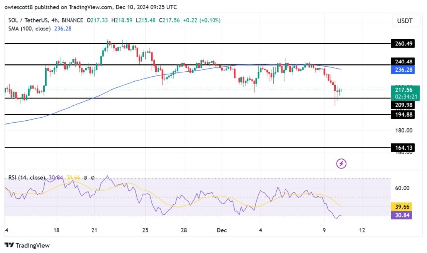
Task: Select the 164.13 horizontal line label
Action: click(x=403, y=148)
